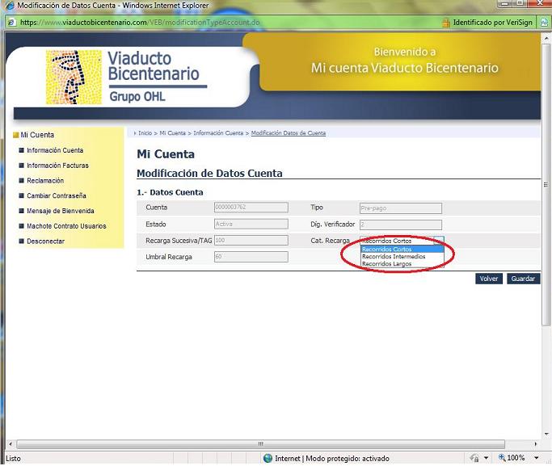
Task: Click the vertical scrollbar thumb
Action: [x=546, y=185]
